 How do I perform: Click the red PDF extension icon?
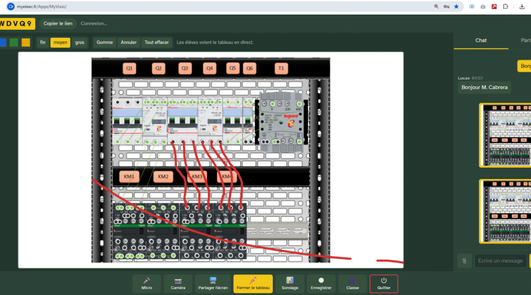click(494, 7)
